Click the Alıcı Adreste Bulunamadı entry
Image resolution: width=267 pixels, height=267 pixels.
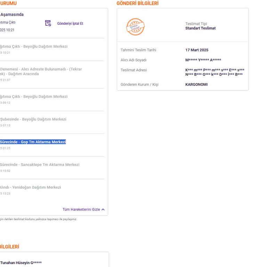coord(41,72)
